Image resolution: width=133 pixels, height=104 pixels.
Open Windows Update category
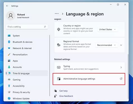point(27,99)
